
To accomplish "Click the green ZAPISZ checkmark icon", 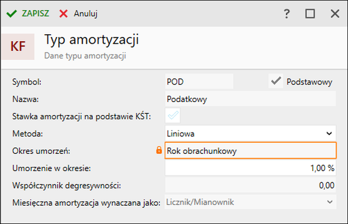I will [x=12, y=14].
